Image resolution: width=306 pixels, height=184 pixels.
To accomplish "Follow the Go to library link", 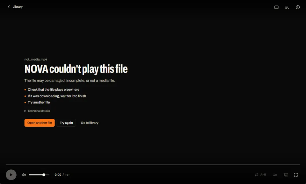I will (x=90, y=123).
